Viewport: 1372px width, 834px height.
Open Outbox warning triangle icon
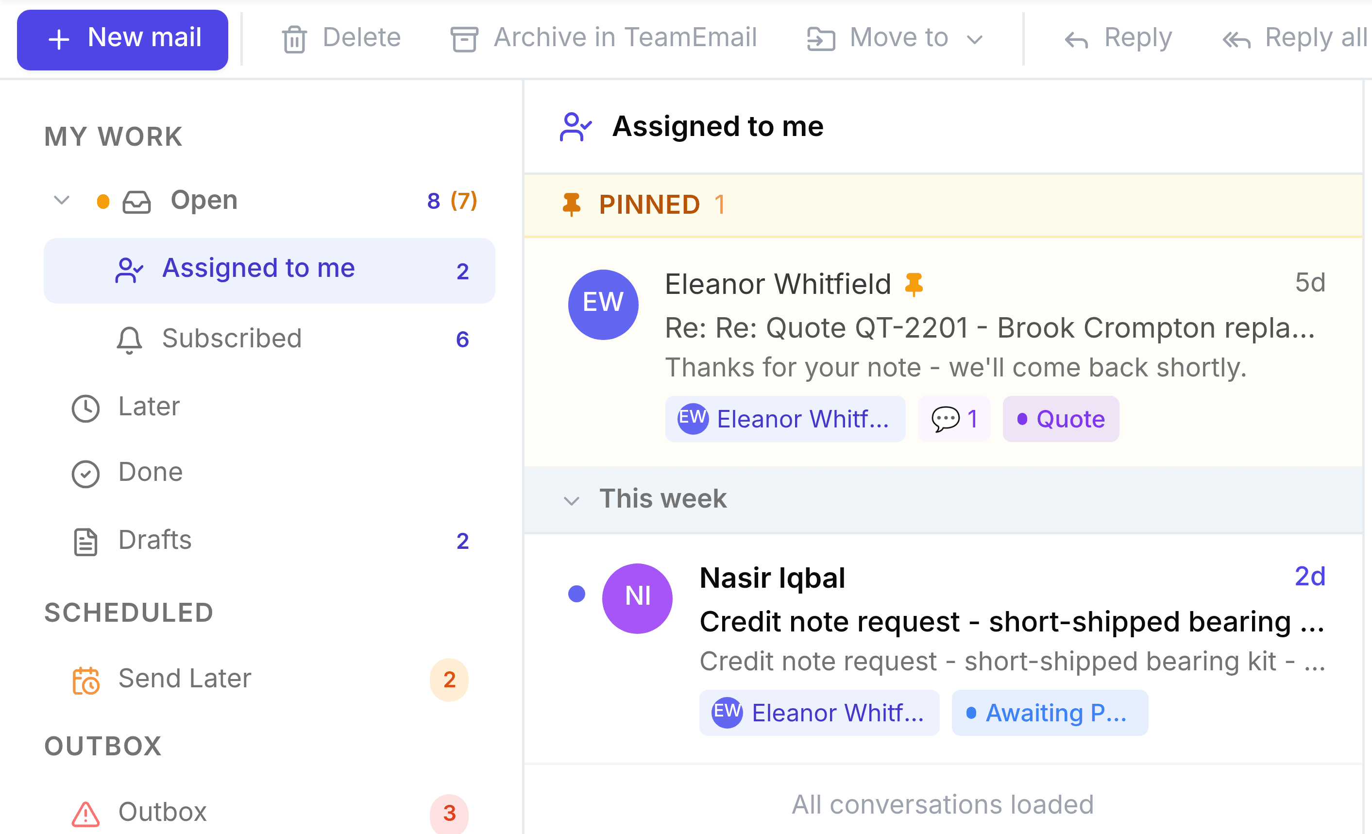point(85,814)
